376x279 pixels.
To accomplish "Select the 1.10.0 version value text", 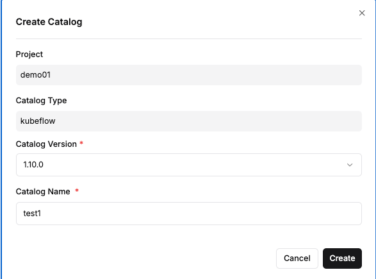I will tap(33, 165).
